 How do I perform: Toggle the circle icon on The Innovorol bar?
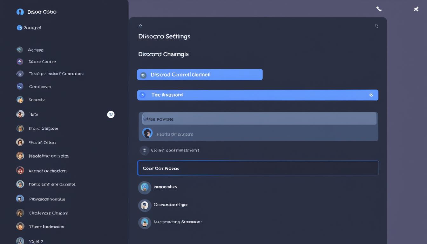pyautogui.click(x=143, y=95)
